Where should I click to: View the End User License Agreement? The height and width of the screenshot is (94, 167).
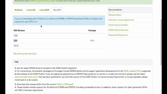tap(121, 20)
